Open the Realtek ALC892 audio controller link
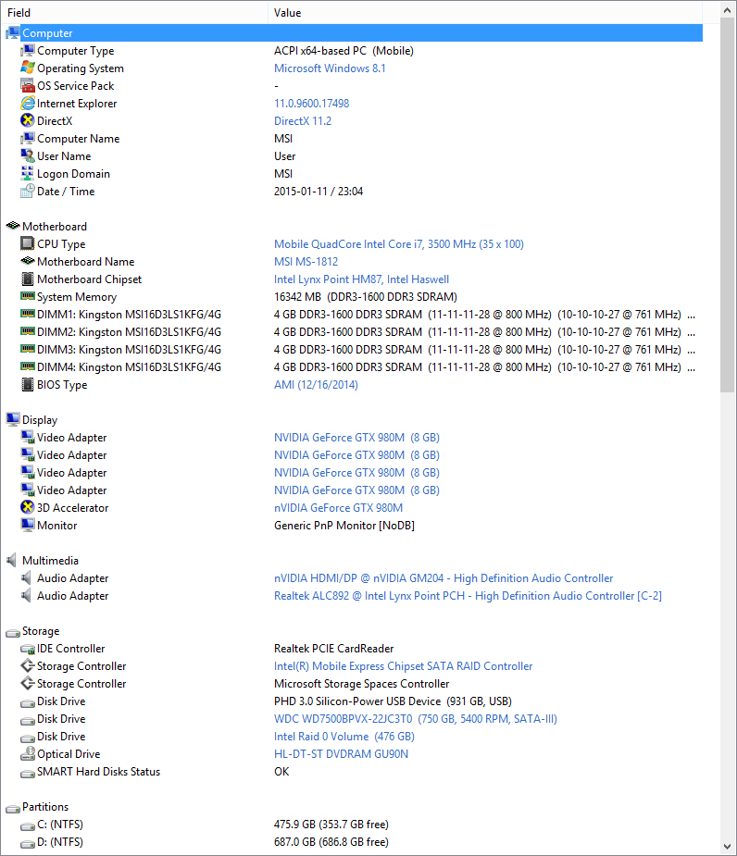The image size is (737, 856). [468, 596]
